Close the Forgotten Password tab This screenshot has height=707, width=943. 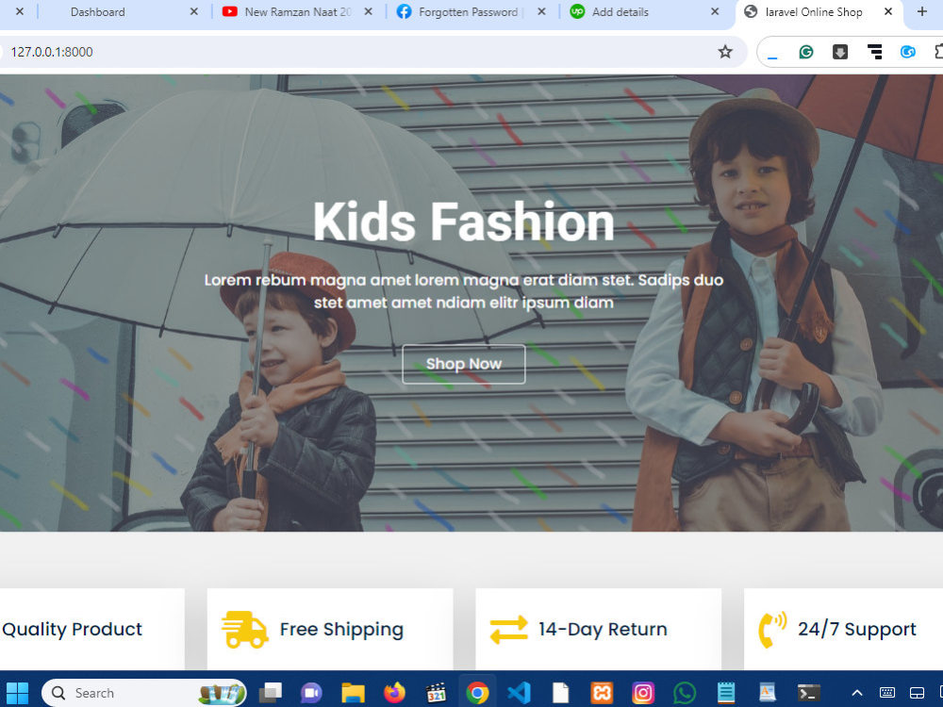point(541,11)
